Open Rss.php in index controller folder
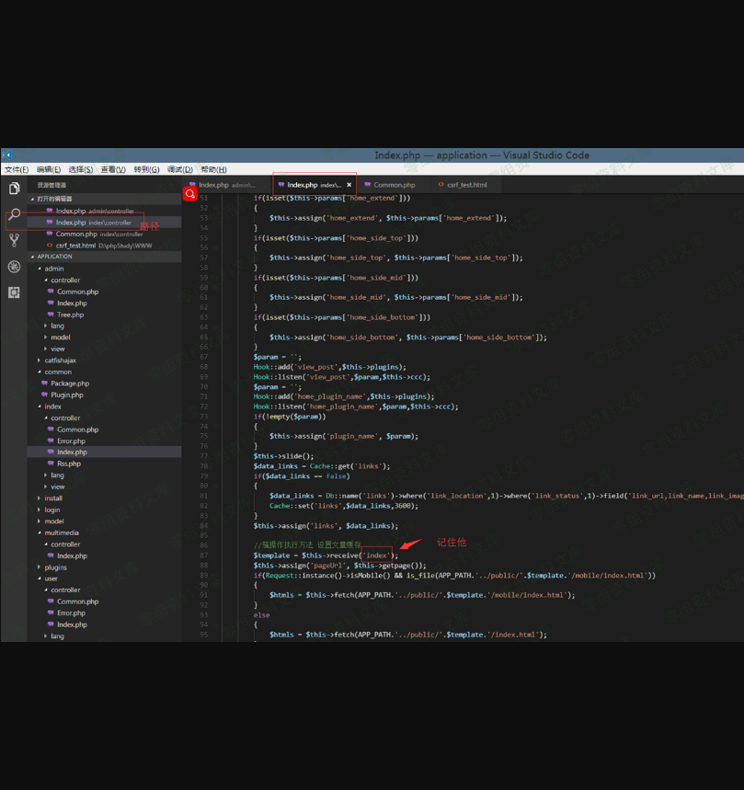Image resolution: width=744 pixels, height=790 pixels. pos(69,464)
